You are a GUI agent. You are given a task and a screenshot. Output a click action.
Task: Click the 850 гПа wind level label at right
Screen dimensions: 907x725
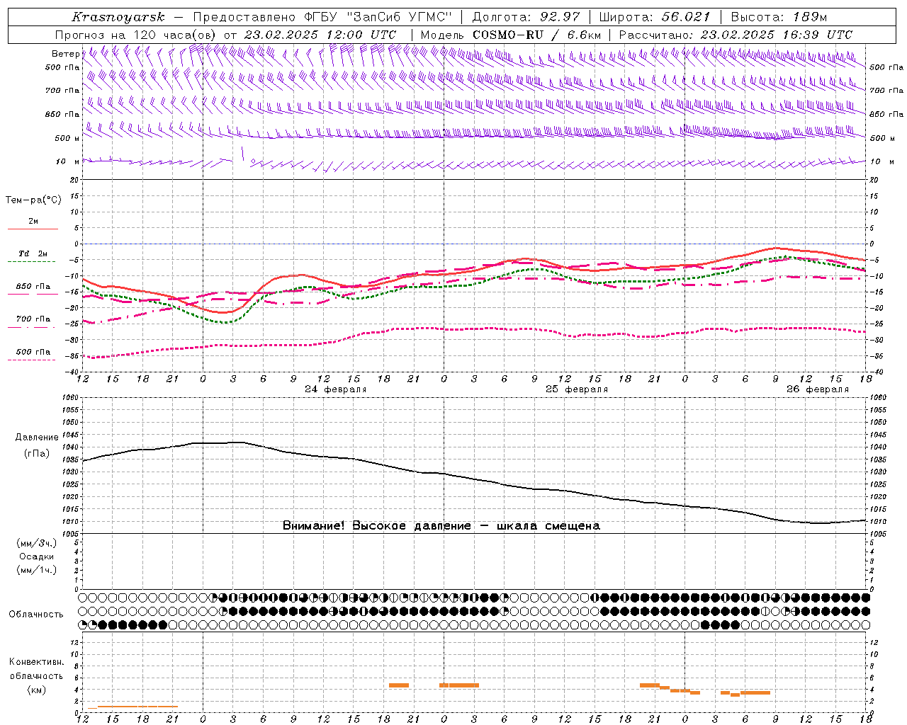pyautogui.click(x=886, y=114)
